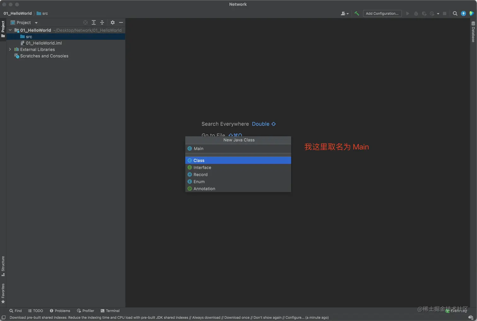Open the Profiler tool window

point(85,311)
